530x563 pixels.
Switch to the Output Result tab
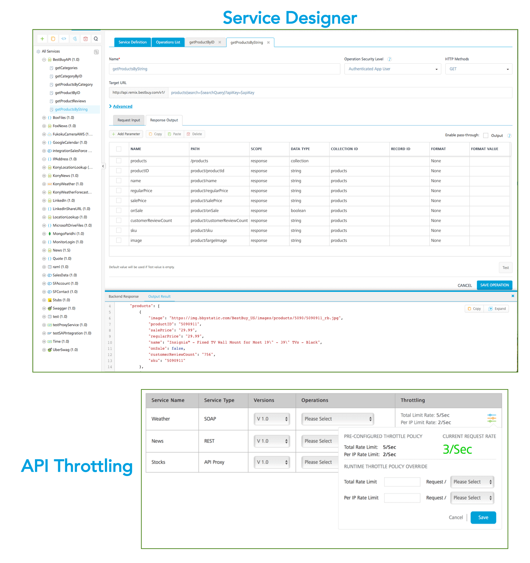point(159,297)
